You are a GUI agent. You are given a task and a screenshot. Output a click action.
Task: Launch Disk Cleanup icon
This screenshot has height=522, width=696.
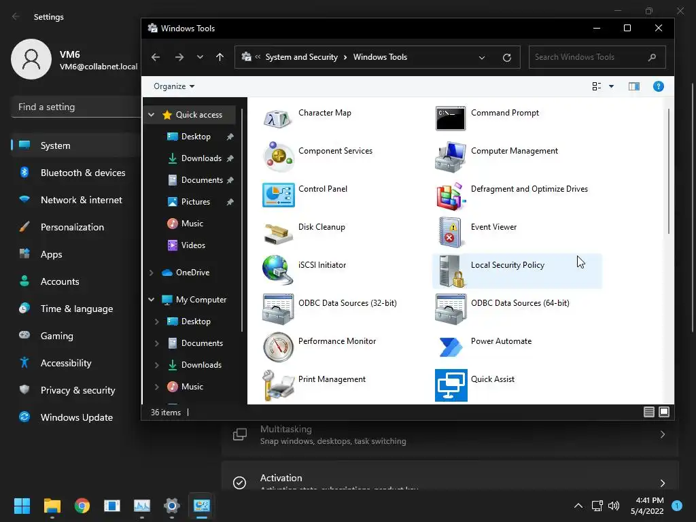pos(278,233)
